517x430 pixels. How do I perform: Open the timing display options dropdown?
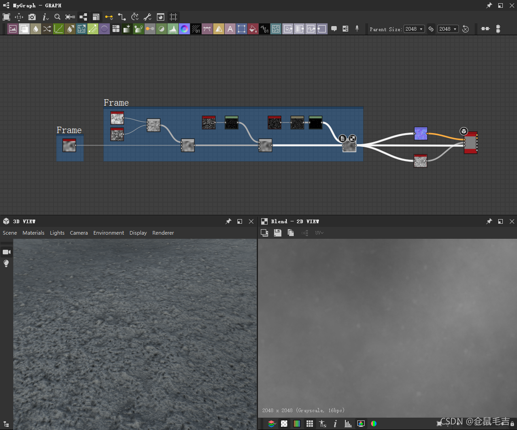135,17
